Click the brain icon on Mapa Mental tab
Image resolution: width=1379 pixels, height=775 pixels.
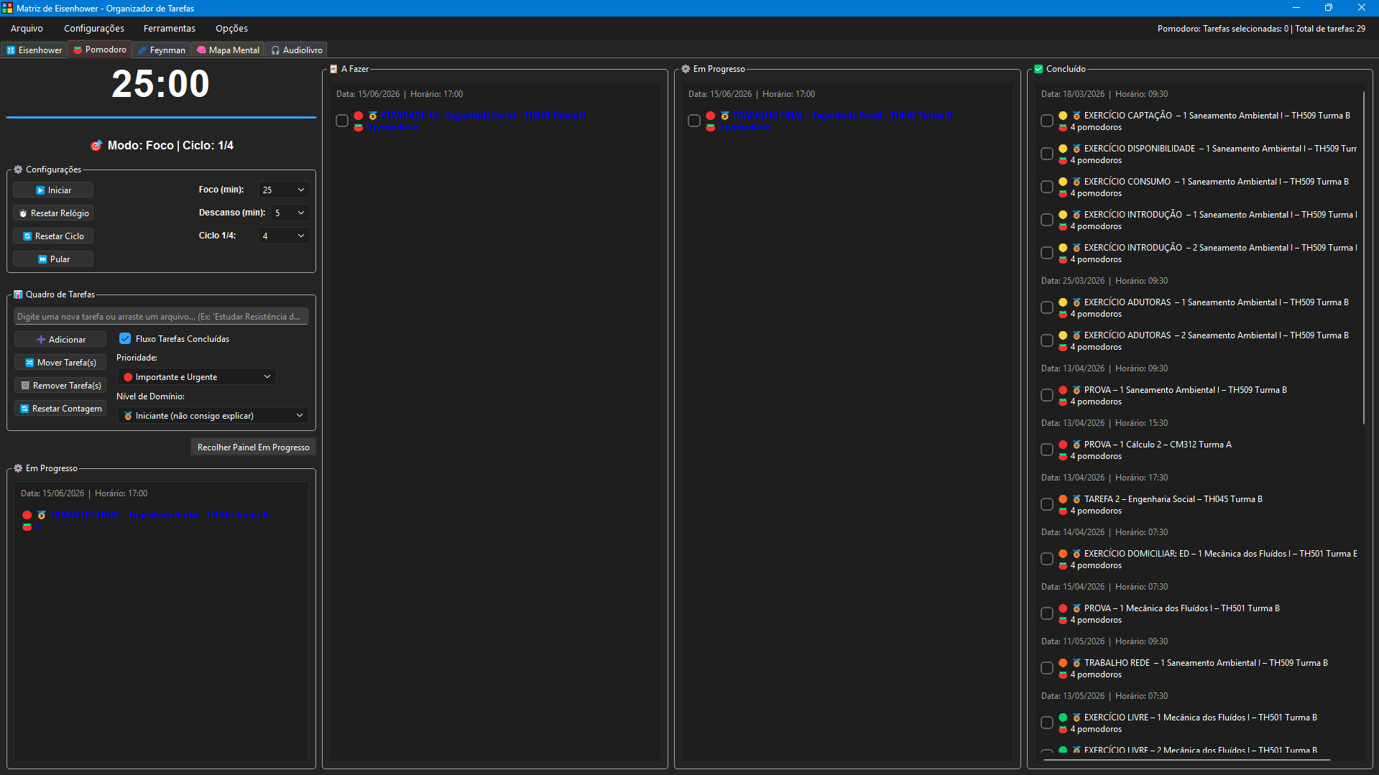point(201,50)
